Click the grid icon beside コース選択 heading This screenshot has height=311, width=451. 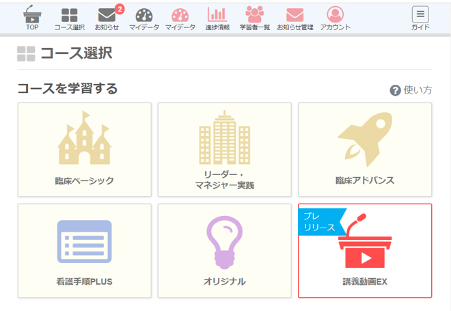tap(26, 54)
